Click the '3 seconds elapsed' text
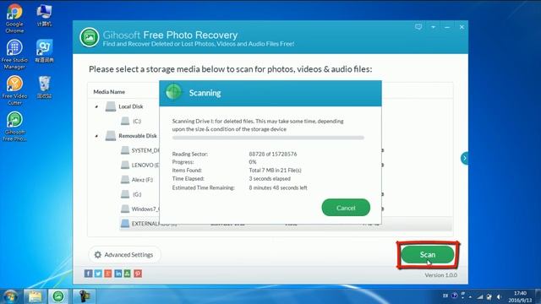541x304 pixels. pos(270,178)
